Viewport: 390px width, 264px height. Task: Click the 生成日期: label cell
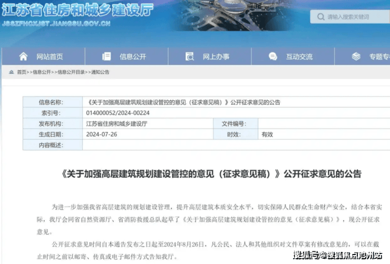pos(53,134)
